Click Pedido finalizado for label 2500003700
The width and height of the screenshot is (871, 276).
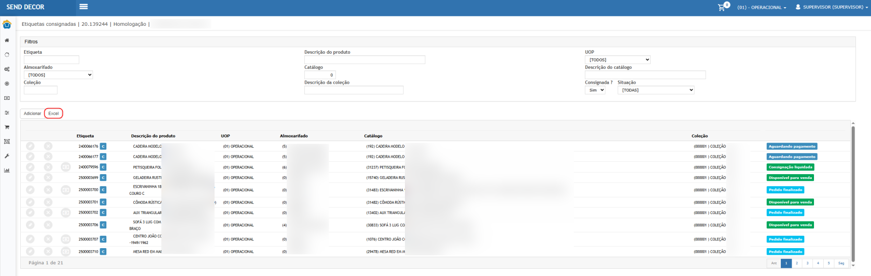pos(785,190)
